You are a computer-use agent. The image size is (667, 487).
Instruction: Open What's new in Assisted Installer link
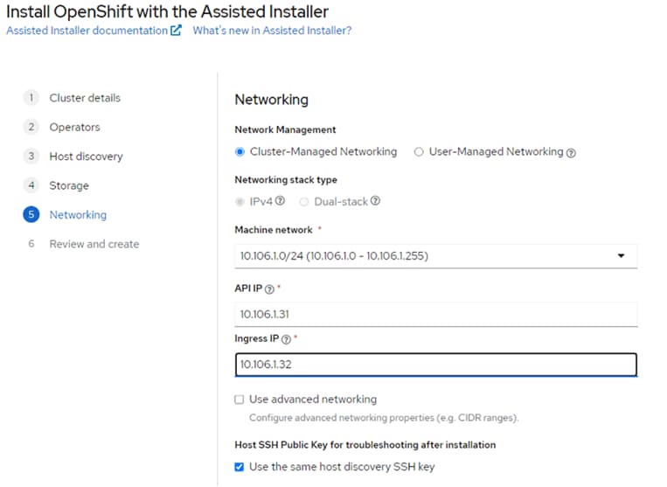(x=272, y=31)
